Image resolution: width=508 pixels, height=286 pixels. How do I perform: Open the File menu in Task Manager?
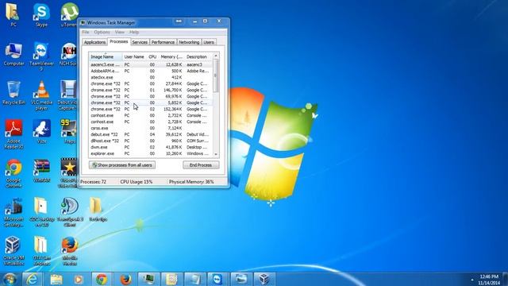click(85, 32)
